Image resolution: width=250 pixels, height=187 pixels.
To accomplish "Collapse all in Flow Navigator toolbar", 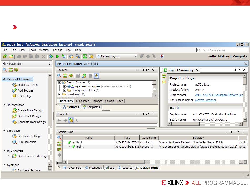I will (11, 70).
